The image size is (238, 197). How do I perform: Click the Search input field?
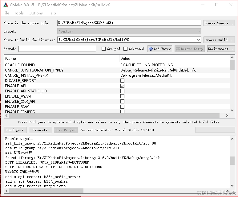pyautogui.click(x=57, y=49)
